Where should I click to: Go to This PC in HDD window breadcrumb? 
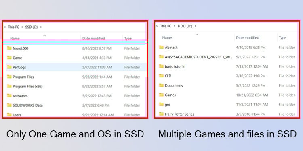point(166,26)
